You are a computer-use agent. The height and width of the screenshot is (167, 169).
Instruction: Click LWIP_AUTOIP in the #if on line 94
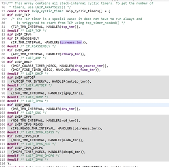tap(25, 78)
